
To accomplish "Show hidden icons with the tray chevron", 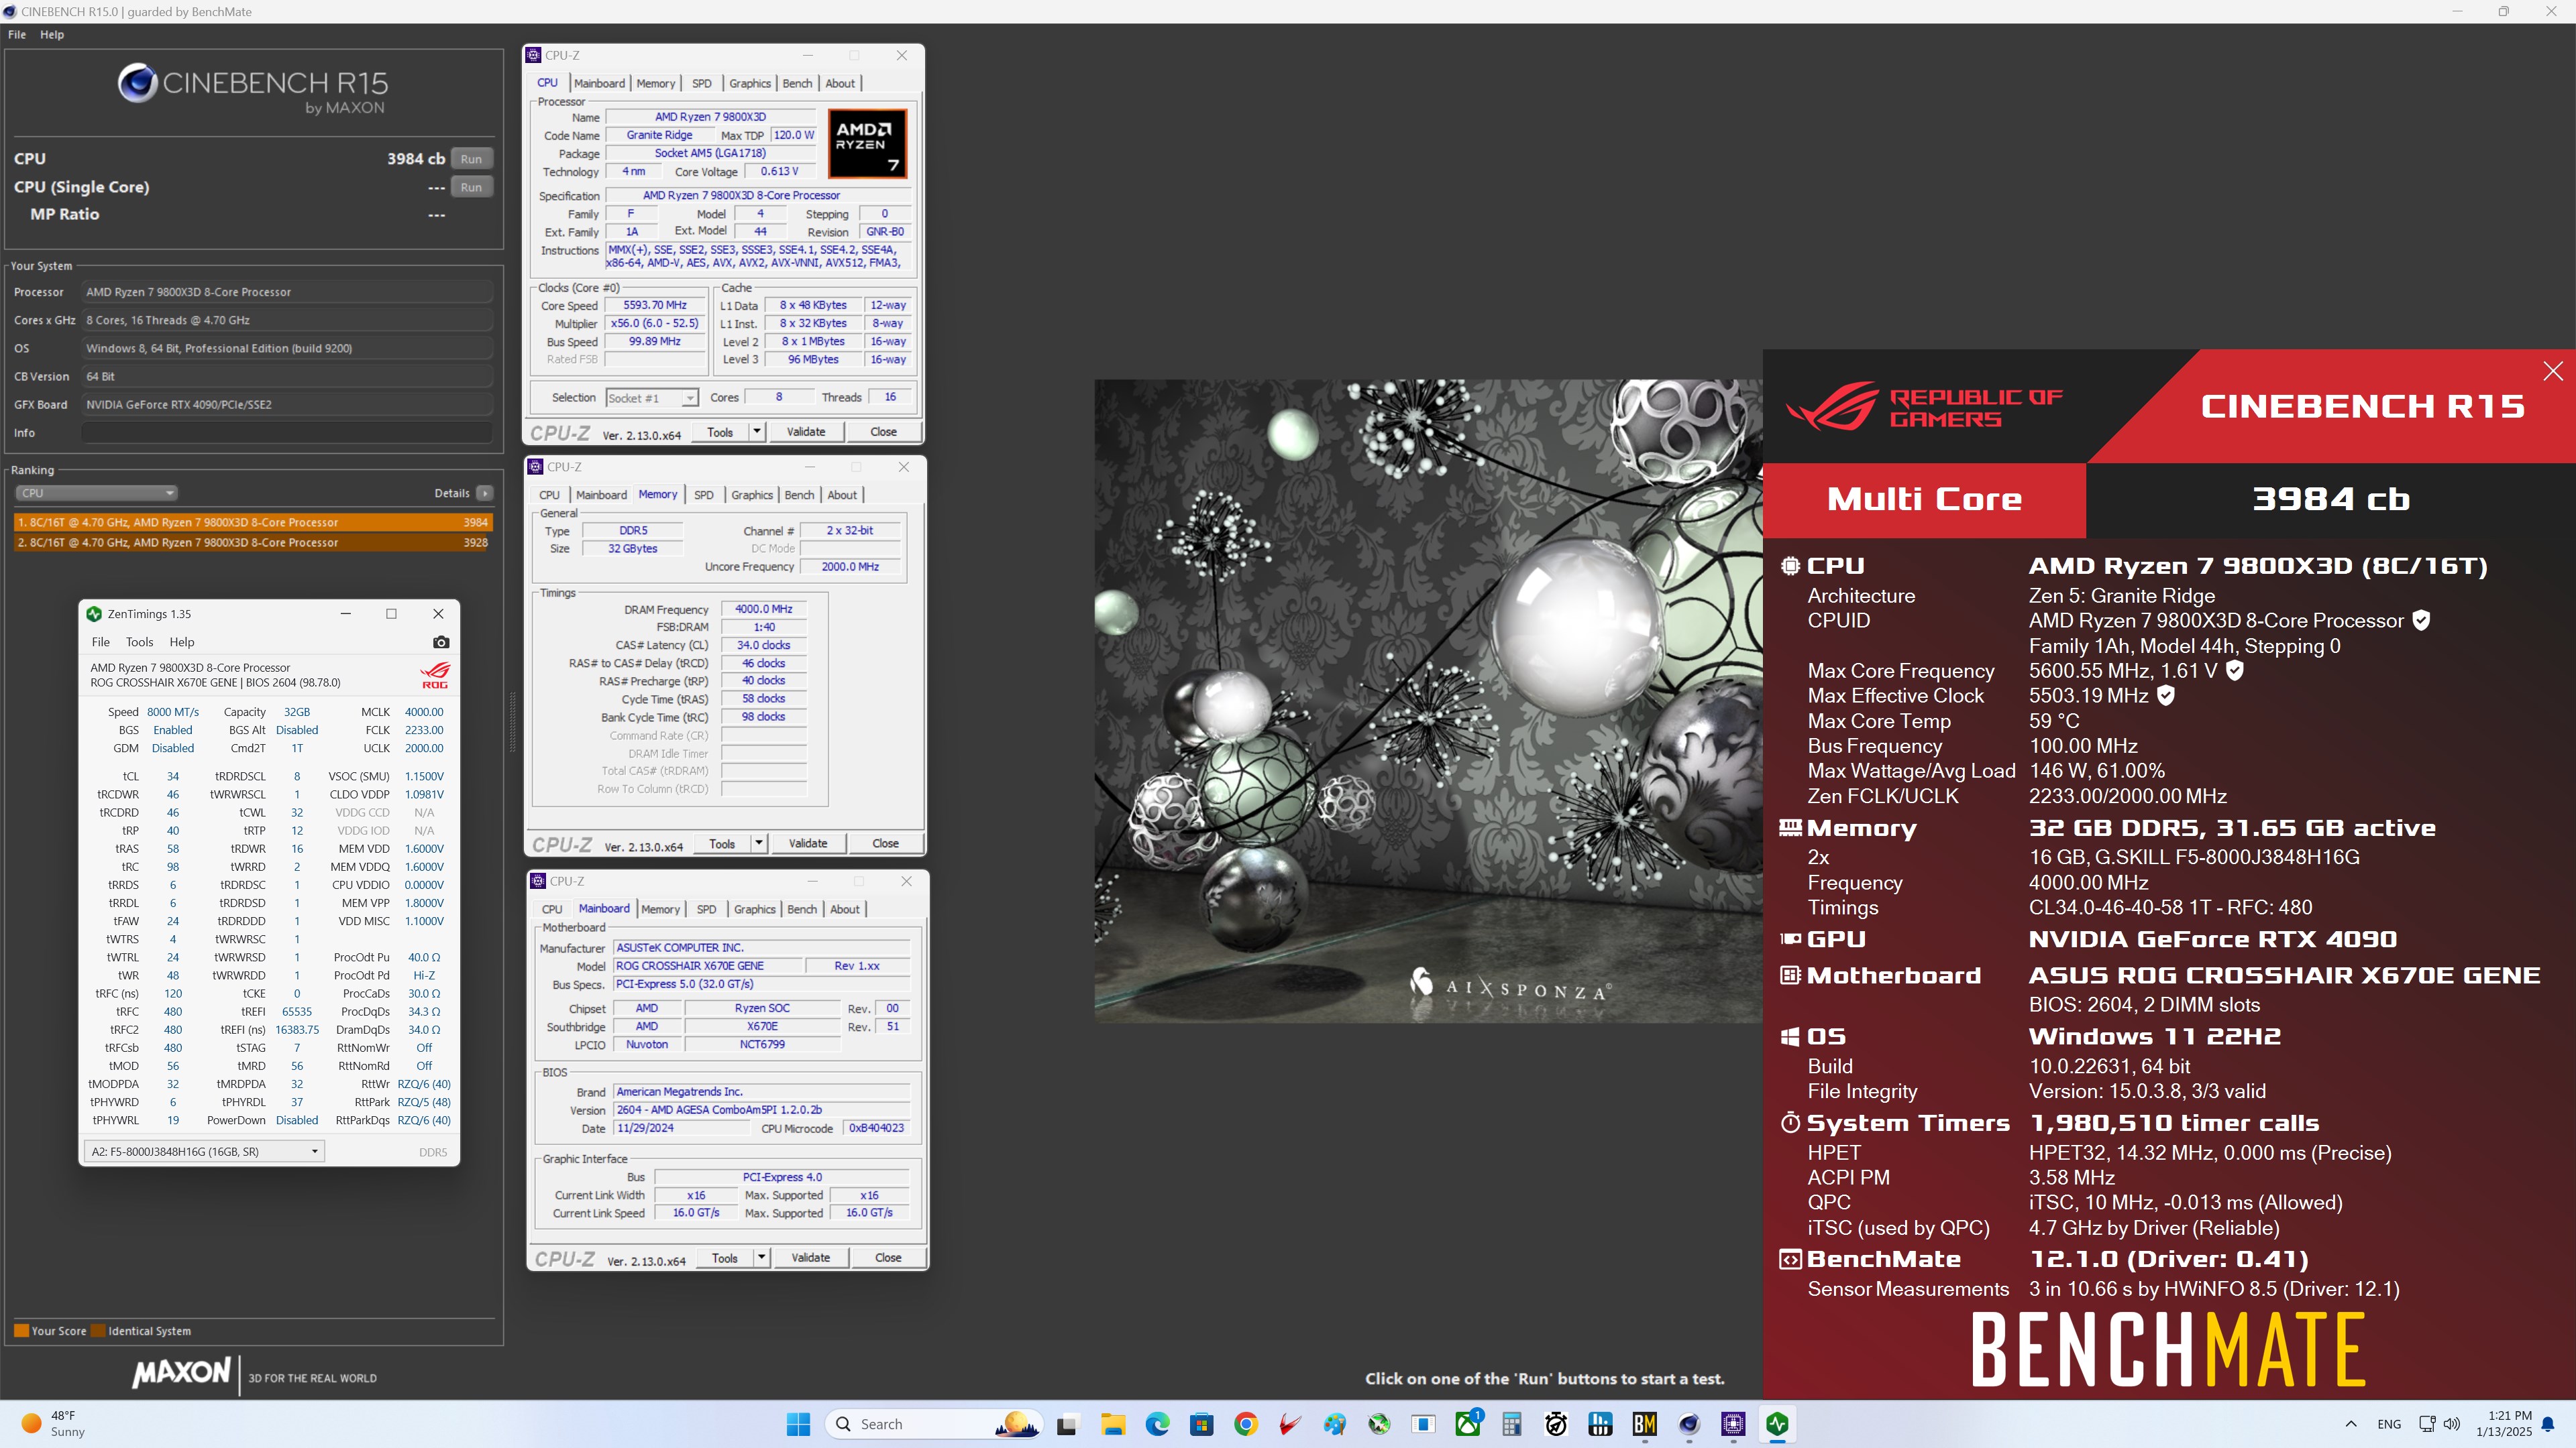I will [x=2351, y=1424].
